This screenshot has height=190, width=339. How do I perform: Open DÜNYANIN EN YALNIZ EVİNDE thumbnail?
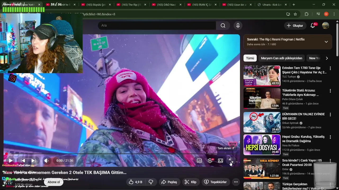pos(262,122)
